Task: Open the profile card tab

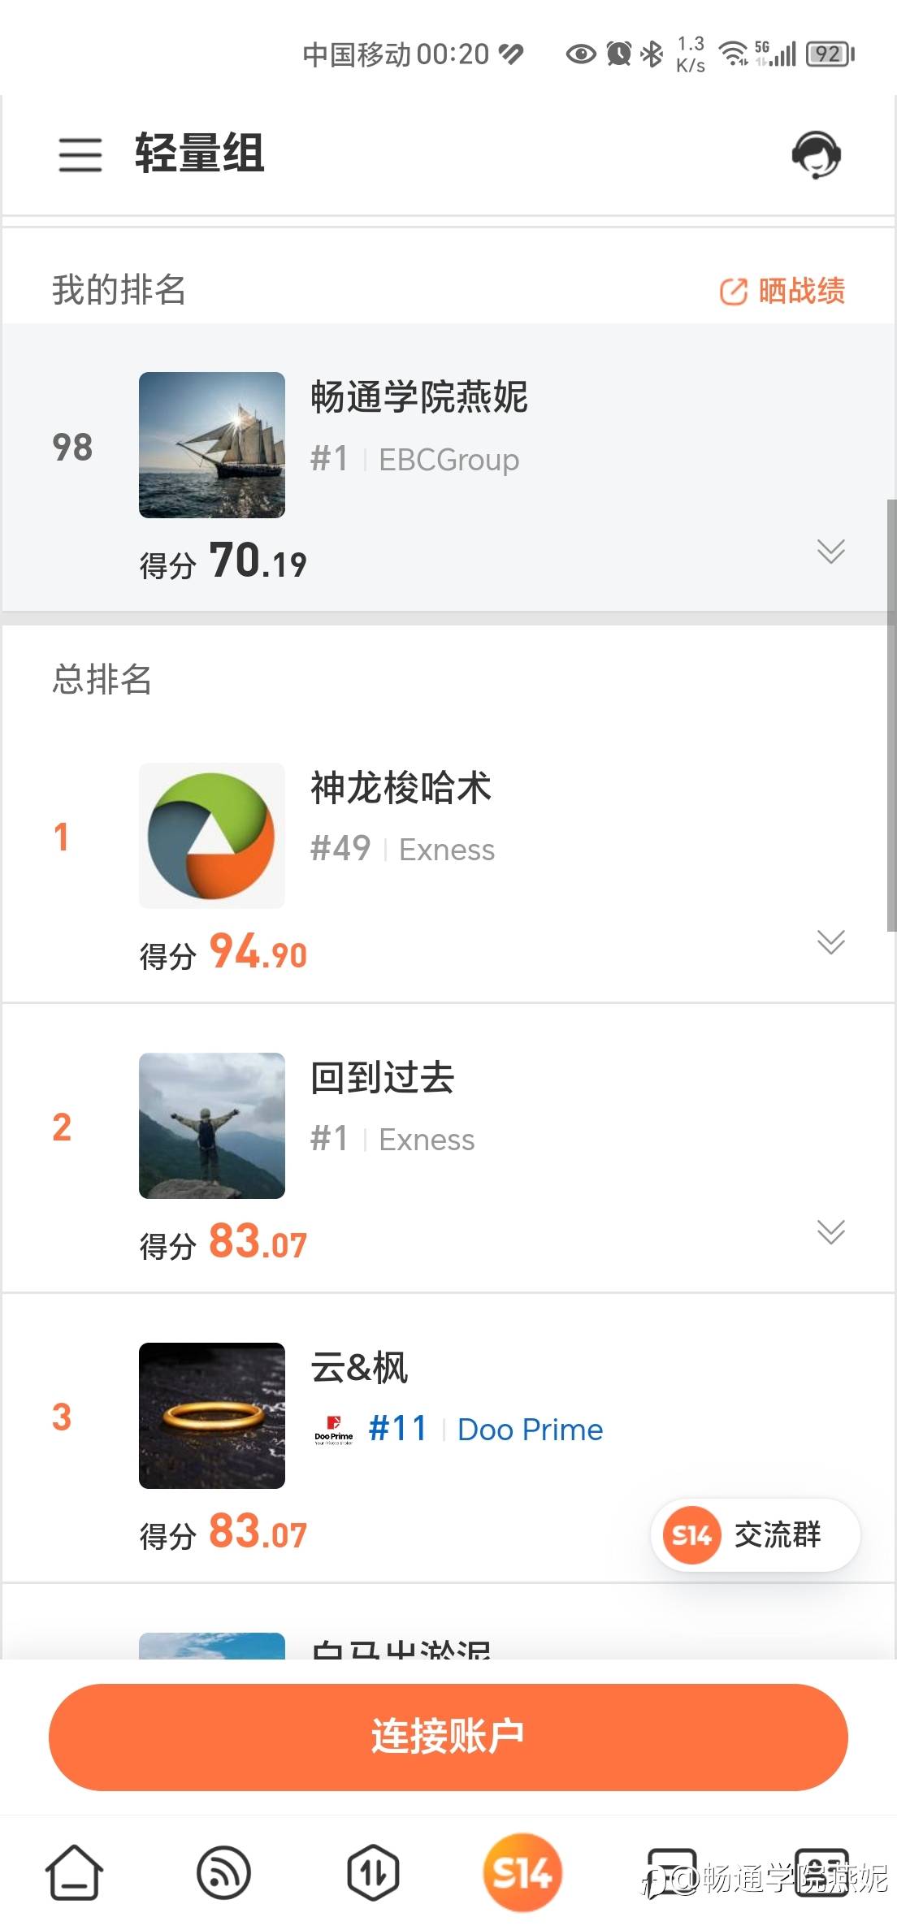Action: pos(821,1871)
